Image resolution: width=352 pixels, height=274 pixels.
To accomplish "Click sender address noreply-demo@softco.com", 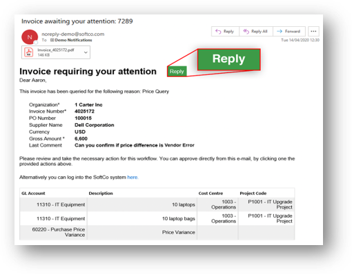I will tap(73, 34).
